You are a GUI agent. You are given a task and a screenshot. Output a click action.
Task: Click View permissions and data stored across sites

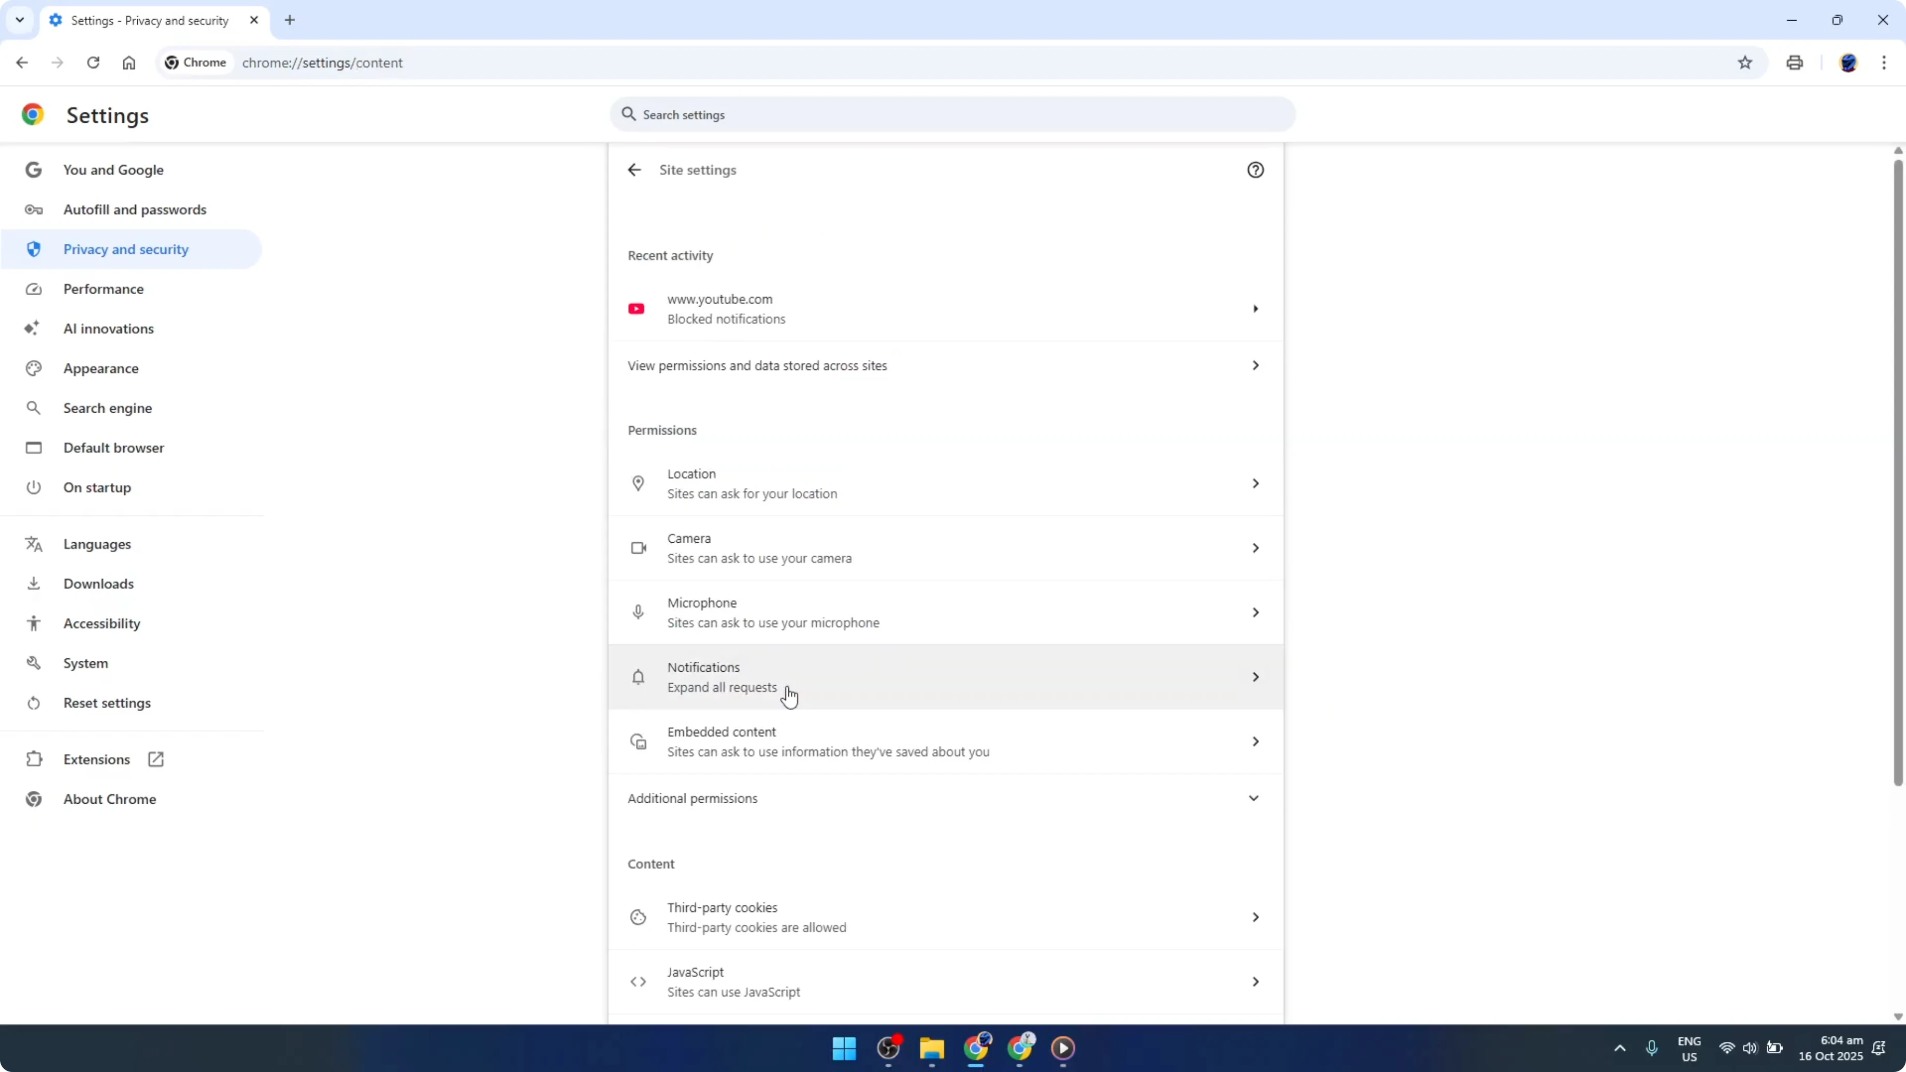tap(758, 365)
